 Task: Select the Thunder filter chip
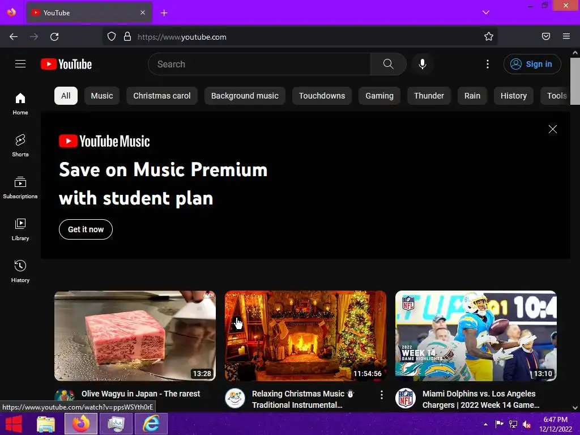pyautogui.click(x=429, y=96)
